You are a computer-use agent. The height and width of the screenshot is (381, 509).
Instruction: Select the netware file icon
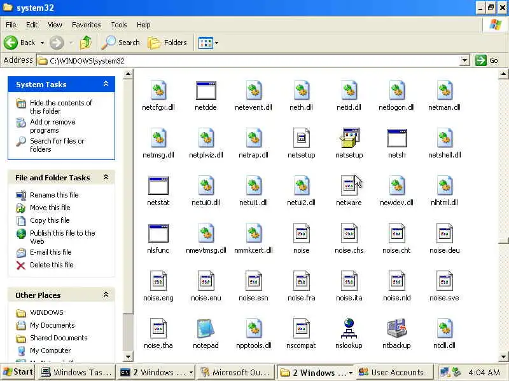click(x=349, y=185)
